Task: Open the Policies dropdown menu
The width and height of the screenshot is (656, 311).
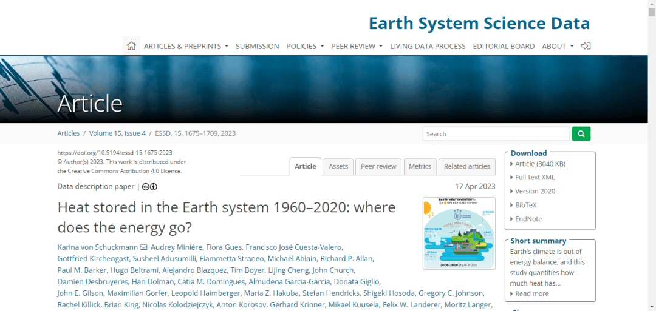Action: [305, 46]
